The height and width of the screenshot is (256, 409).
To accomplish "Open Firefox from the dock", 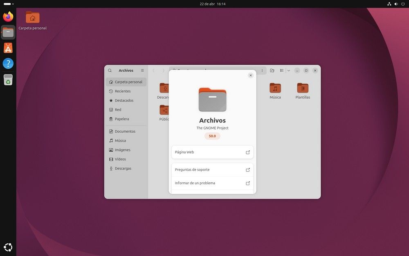I will (x=8, y=17).
